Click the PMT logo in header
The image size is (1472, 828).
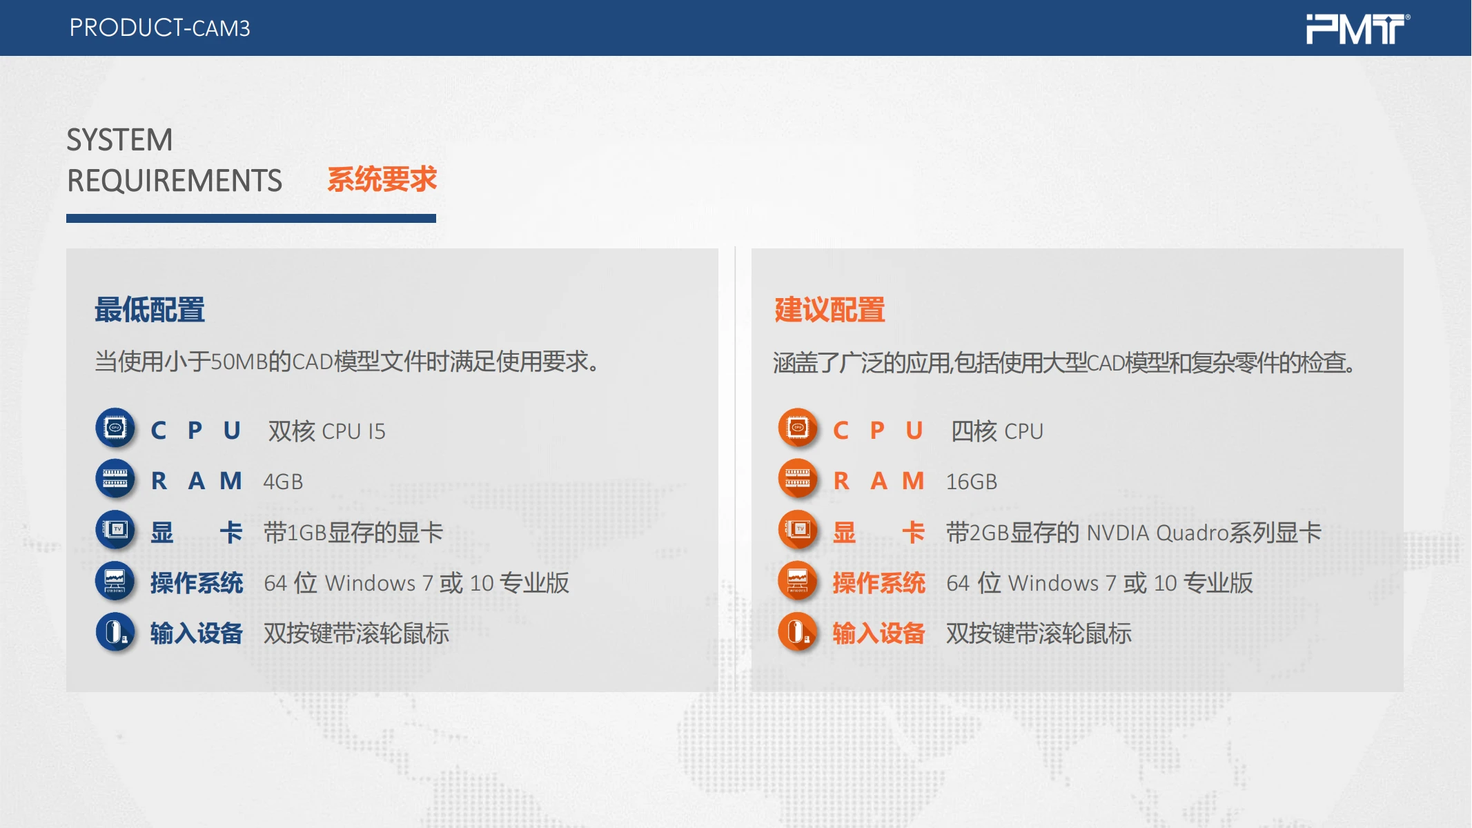tap(1357, 29)
